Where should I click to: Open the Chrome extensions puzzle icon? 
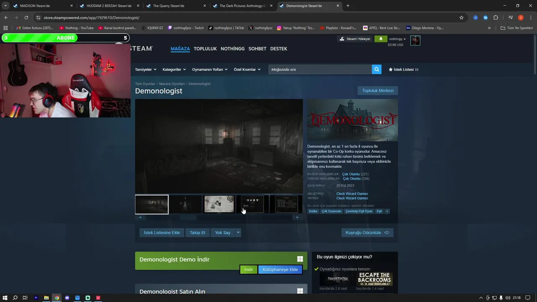[495, 18]
